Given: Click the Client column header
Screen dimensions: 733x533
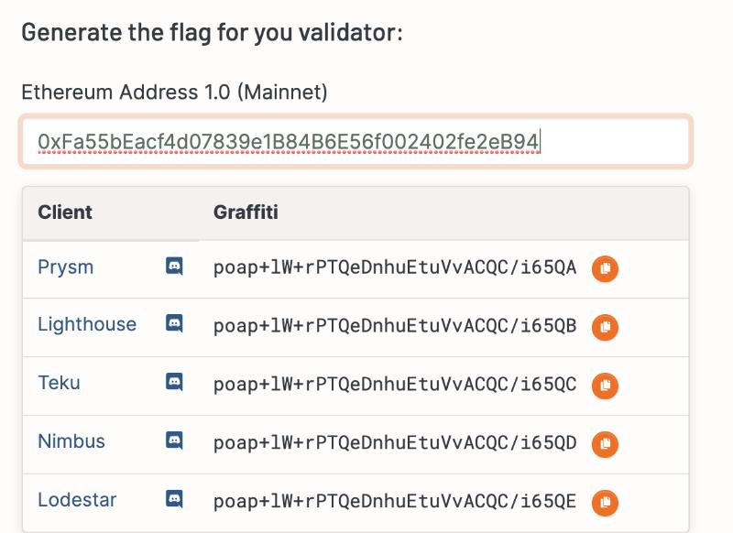Looking at the screenshot, I should [x=65, y=212].
